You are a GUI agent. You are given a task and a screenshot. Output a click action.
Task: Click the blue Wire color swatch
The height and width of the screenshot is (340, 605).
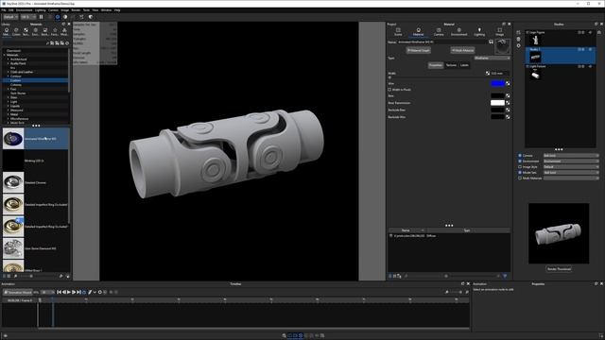497,83
